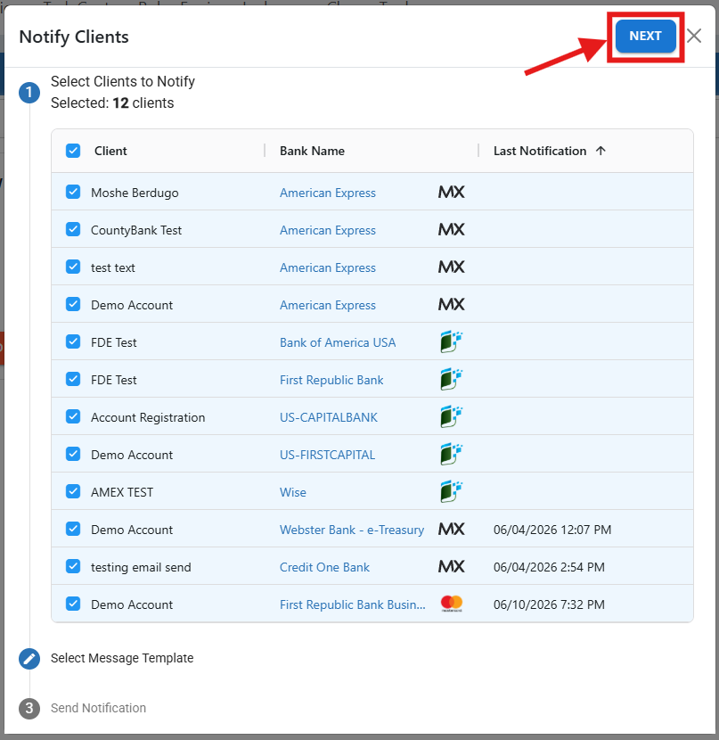The height and width of the screenshot is (740, 719).
Task: Open the US-CAPITALBANK link
Action: 329,417
